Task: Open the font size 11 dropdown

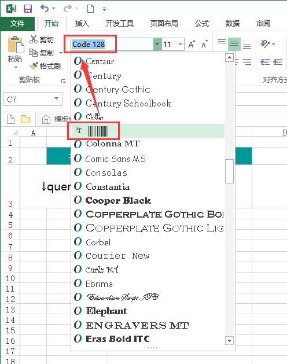Action: pos(180,44)
